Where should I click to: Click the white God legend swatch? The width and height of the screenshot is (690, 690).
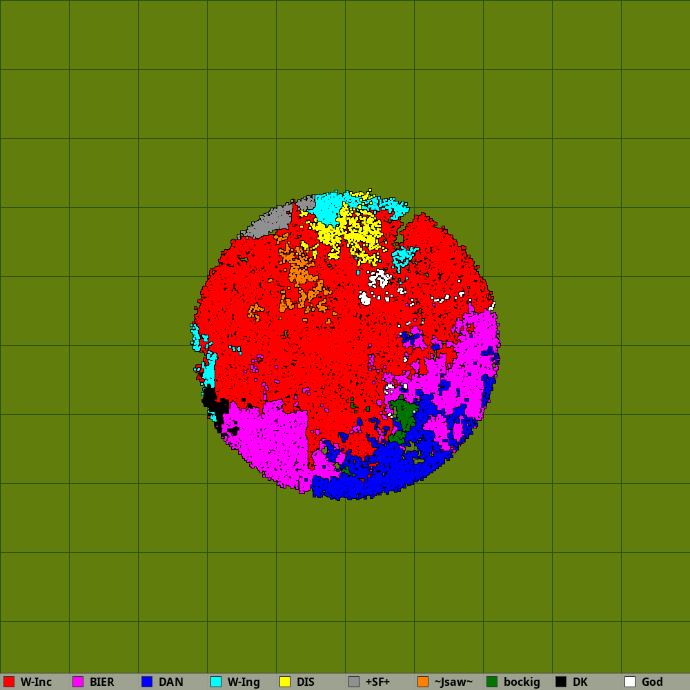tap(630, 682)
